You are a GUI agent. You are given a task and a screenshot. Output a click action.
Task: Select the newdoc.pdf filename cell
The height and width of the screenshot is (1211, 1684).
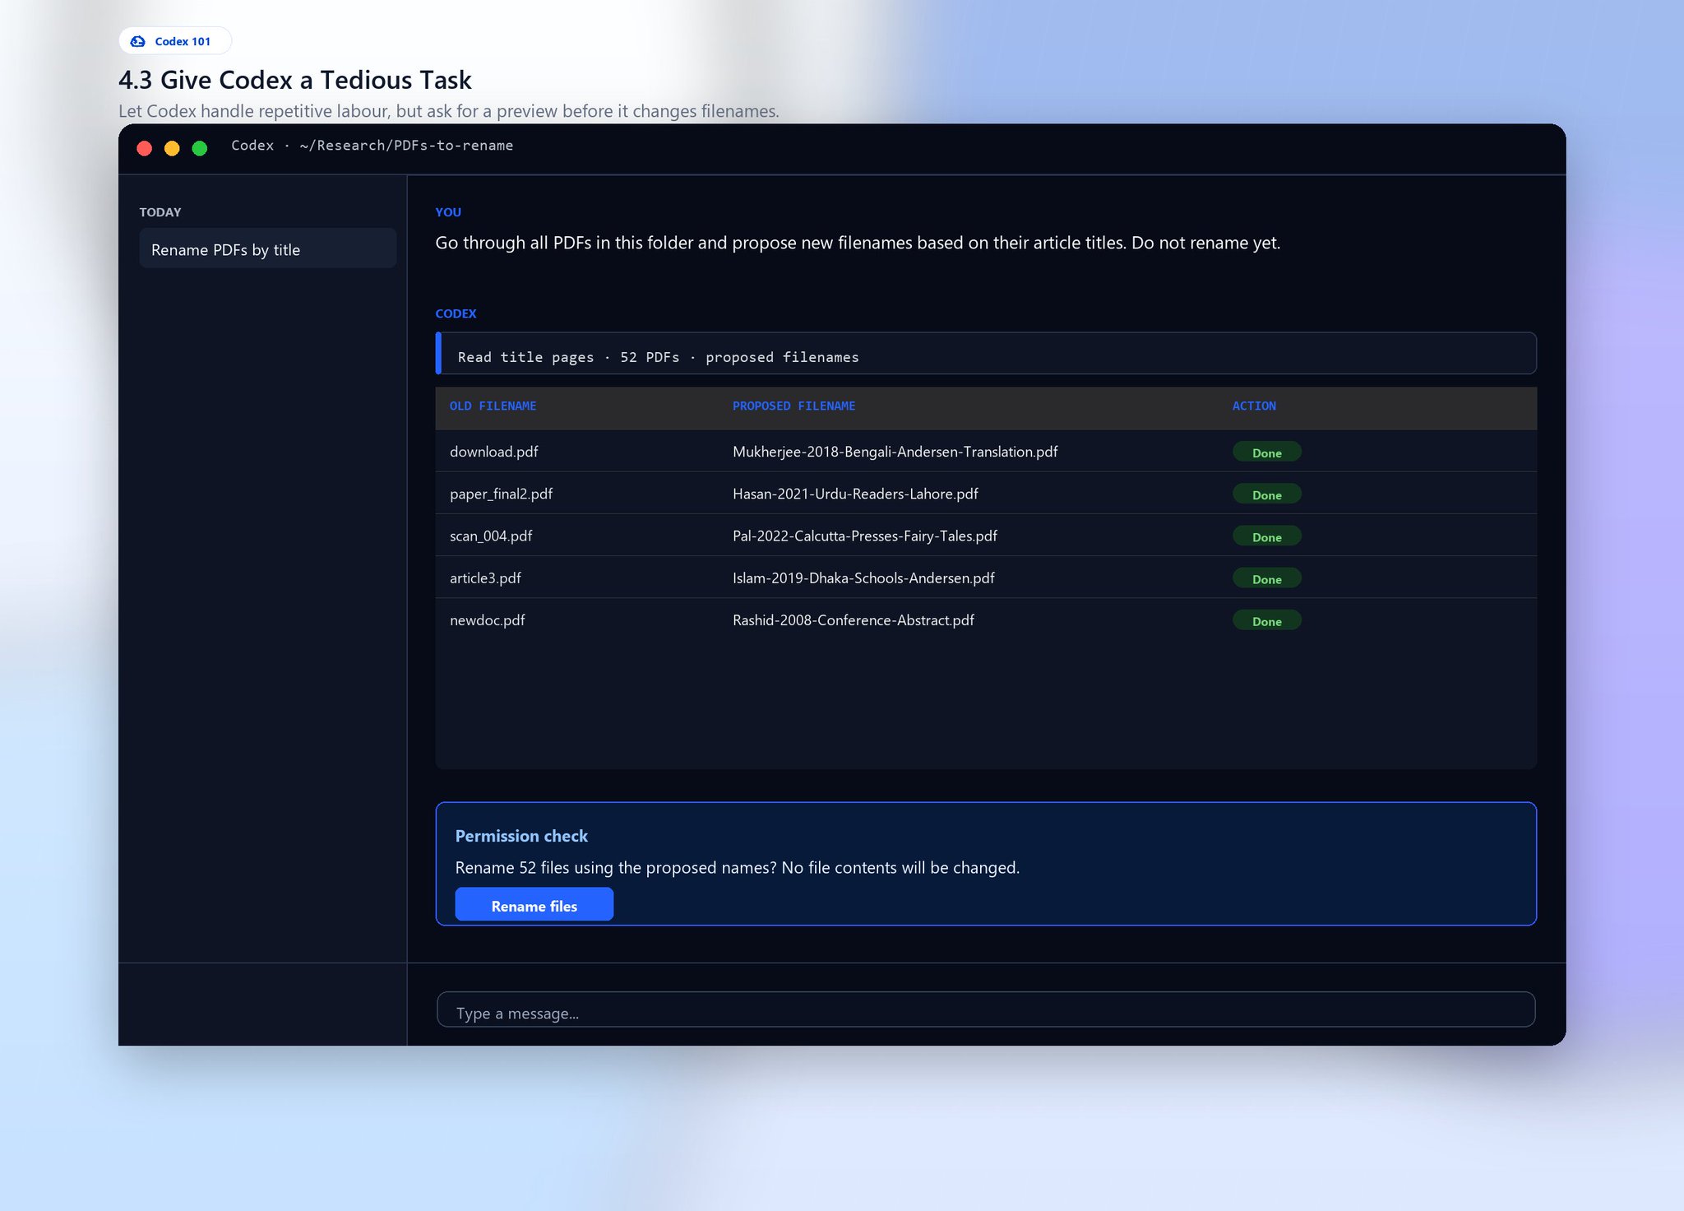point(487,619)
